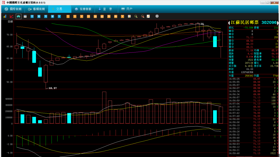This screenshot has height=157, width=280.
Task: Click outer volume value 259392
Action: click(249, 76)
